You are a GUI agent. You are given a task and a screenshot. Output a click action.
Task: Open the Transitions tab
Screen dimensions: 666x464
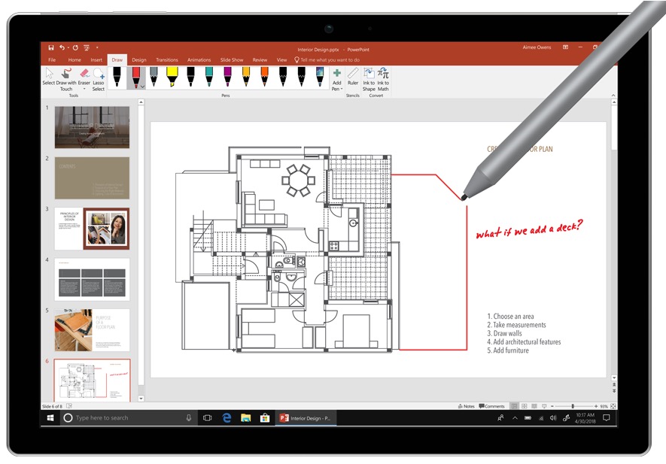pos(167,59)
